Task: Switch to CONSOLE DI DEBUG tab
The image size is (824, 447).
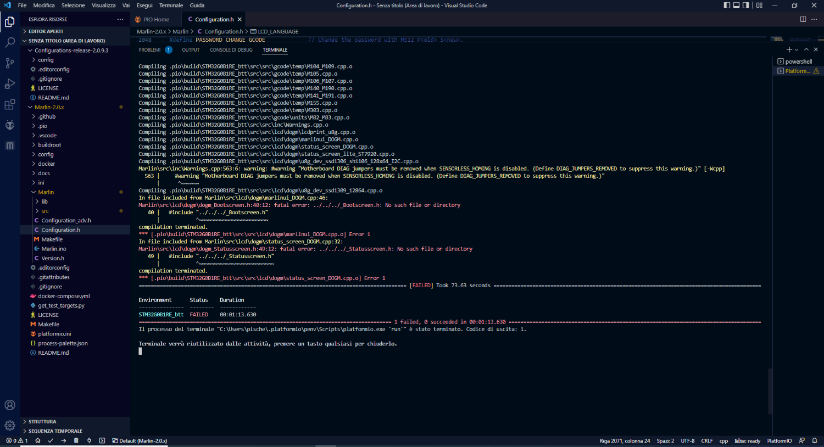Action: [x=231, y=50]
